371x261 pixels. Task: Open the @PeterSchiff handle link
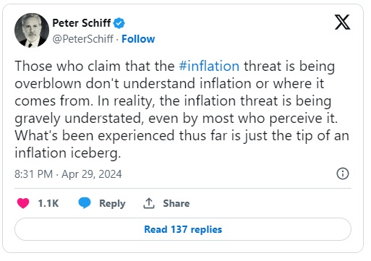pyautogui.click(x=82, y=39)
